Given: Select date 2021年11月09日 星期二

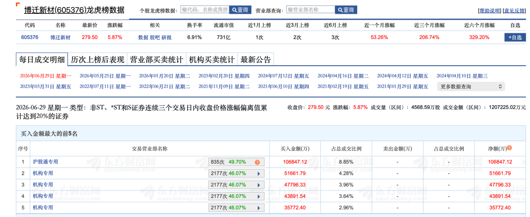Looking at the screenshot, I should tap(224, 86).
